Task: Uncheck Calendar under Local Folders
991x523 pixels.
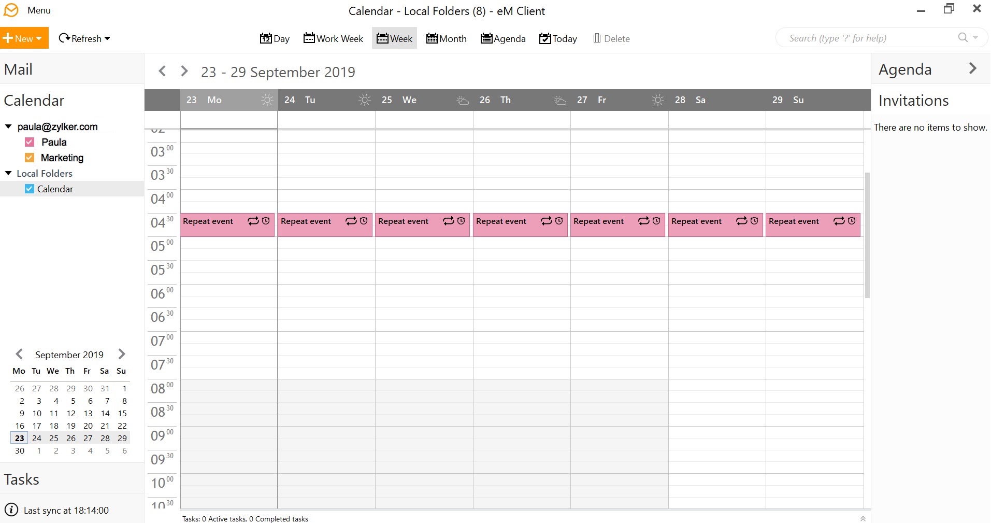Action: [30, 189]
